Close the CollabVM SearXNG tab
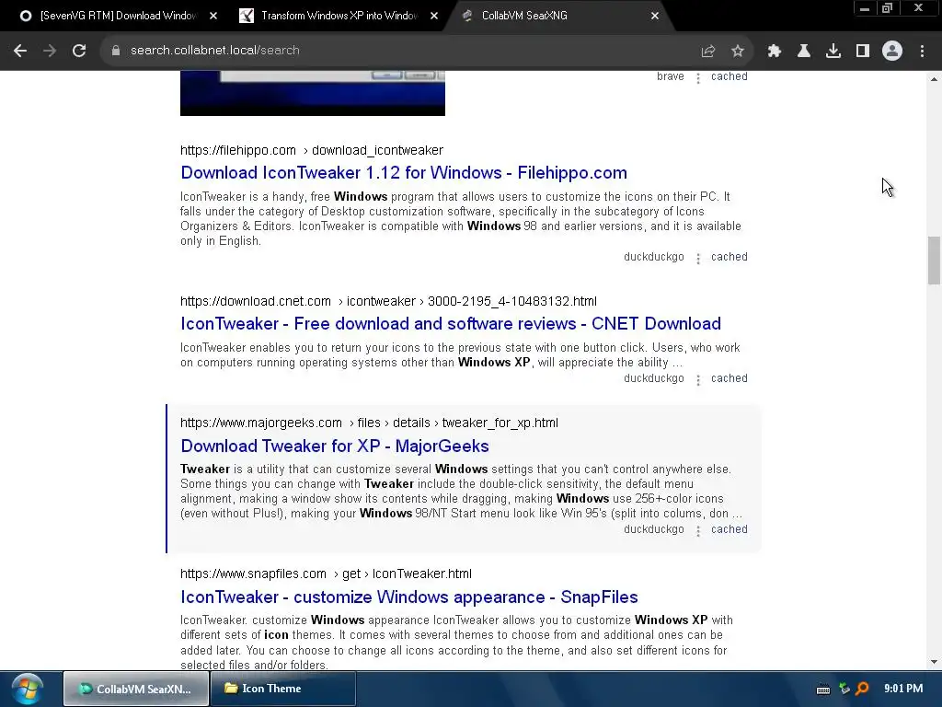Image resolution: width=942 pixels, height=707 pixels. coord(655,16)
